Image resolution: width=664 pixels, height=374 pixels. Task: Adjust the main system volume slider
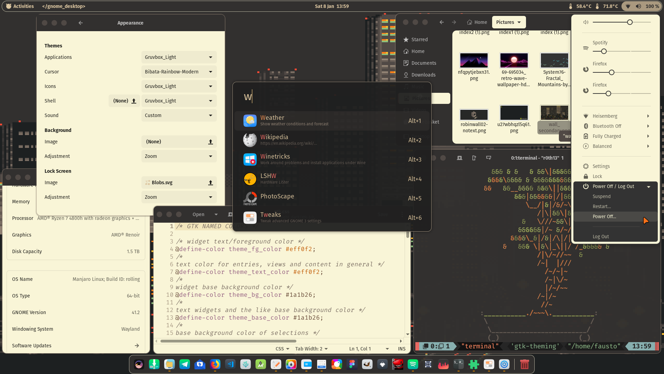tap(622, 22)
